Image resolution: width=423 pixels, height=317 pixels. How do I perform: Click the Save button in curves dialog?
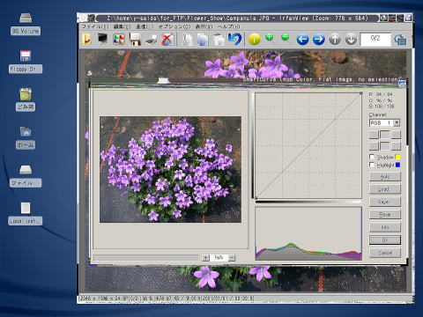(385, 202)
